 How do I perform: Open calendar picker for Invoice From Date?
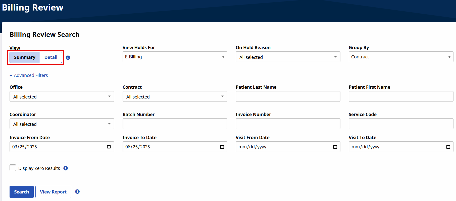(x=109, y=147)
